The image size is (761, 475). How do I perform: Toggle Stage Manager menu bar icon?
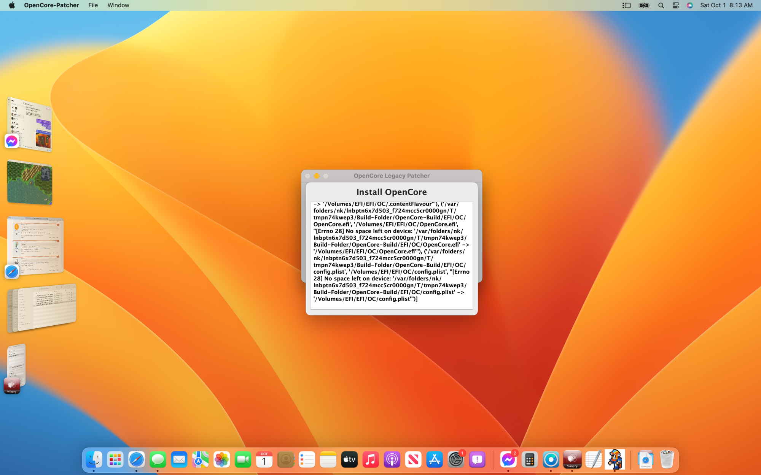(626, 5)
